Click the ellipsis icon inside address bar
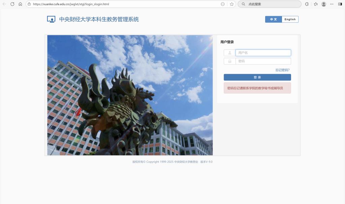The height and width of the screenshot is (204, 345). [x=223, y=4]
